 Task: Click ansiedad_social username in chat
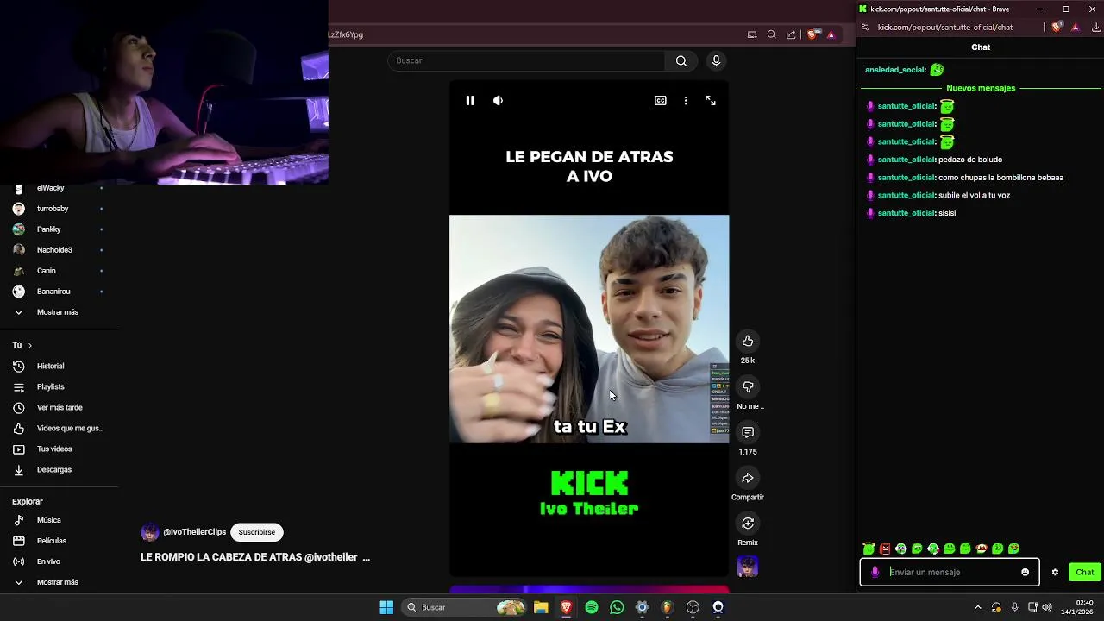click(895, 70)
